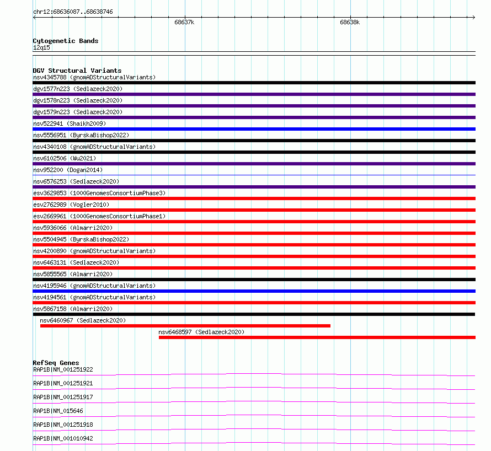The height and width of the screenshot is (451, 491).
Task: Select nsv6463131 (Sedlazeck2020) entry
Action: point(76,262)
